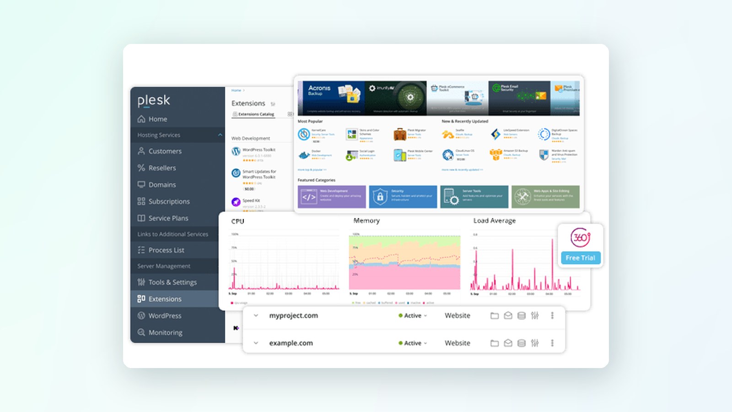
Task: Click the KernelCare extension icon
Action: pyautogui.click(x=304, y=134)
